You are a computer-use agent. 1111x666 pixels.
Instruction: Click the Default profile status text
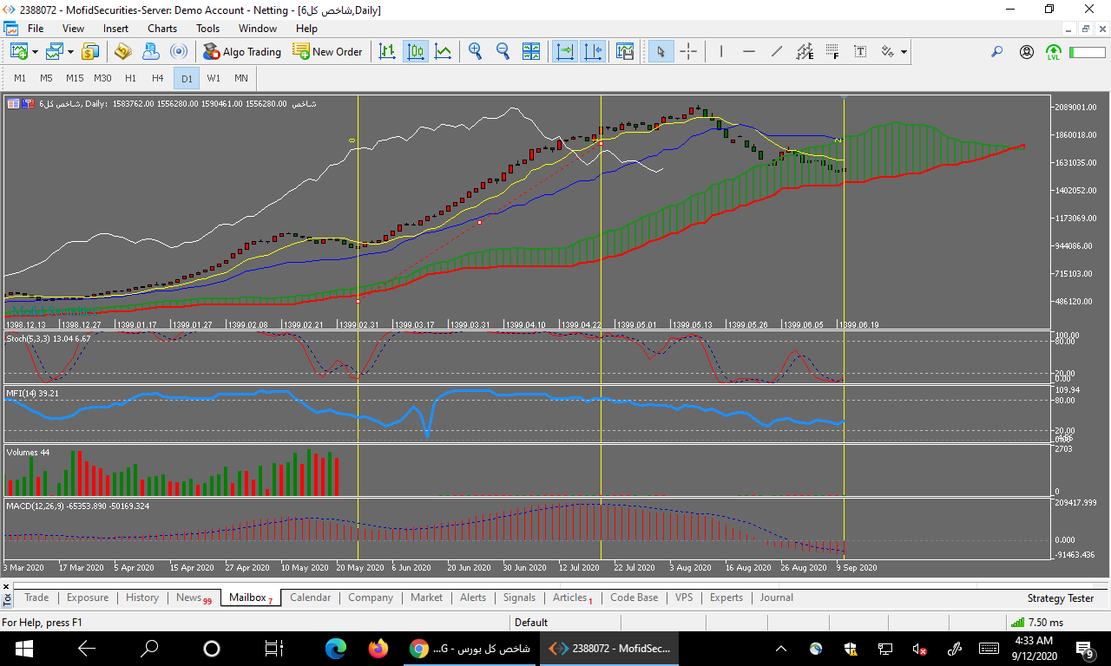(x=531, y=622)
